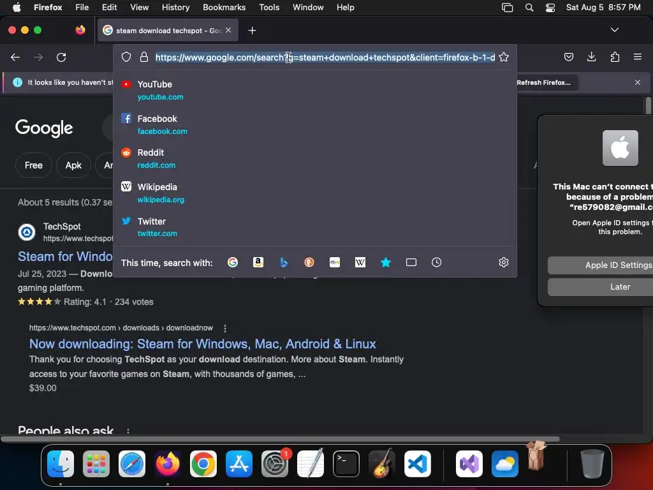
Task: Open Spotlight search in menu bar
Action: (529, 8)
